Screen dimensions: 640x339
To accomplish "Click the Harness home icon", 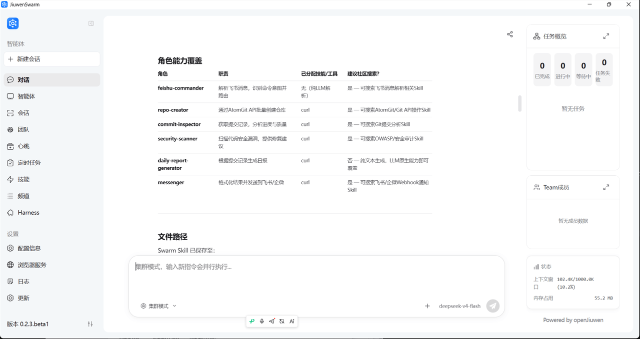I will click(x=10, y=212).
